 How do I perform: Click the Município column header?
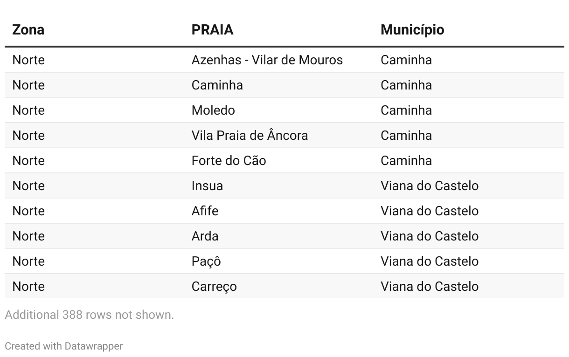[412, 30]
